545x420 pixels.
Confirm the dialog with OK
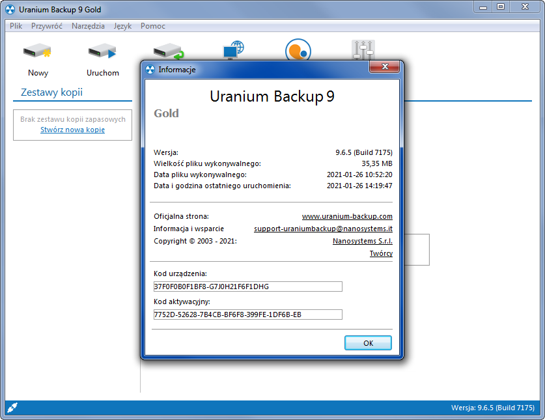(x=368, y=343)
